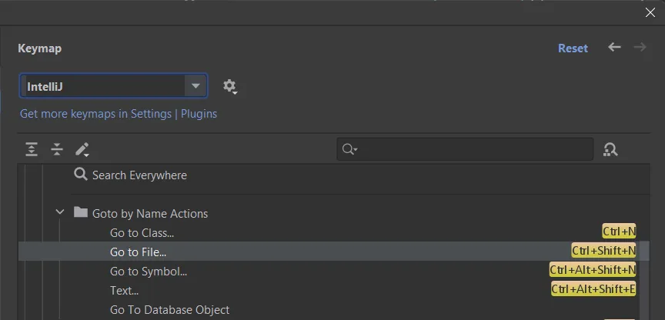Image resolution: width=665 pixels, height=320 pixels.
Task: Click the Reset link
Action: pos(573,48)
